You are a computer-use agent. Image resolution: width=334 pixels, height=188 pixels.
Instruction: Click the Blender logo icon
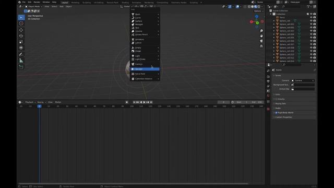[x=19, y=2]
